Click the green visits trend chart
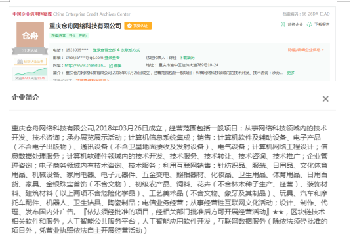The height and width of the screenshot is (236, 353). tap(30, 71)
